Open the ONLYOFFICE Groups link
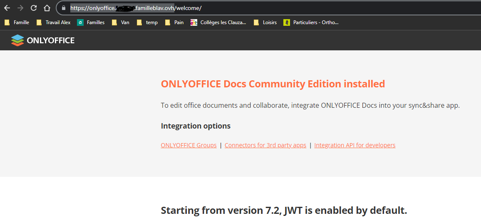This screenshot has width=481, height=223. [188, 145]
